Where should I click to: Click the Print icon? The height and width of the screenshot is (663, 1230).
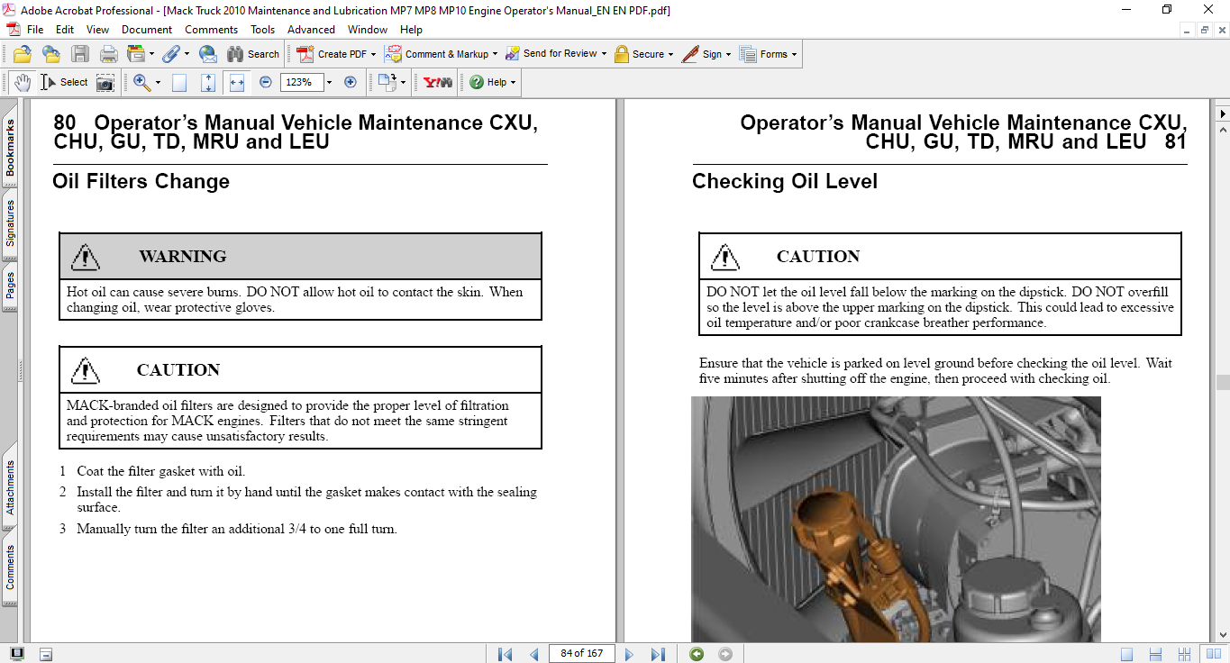point(109,54)
